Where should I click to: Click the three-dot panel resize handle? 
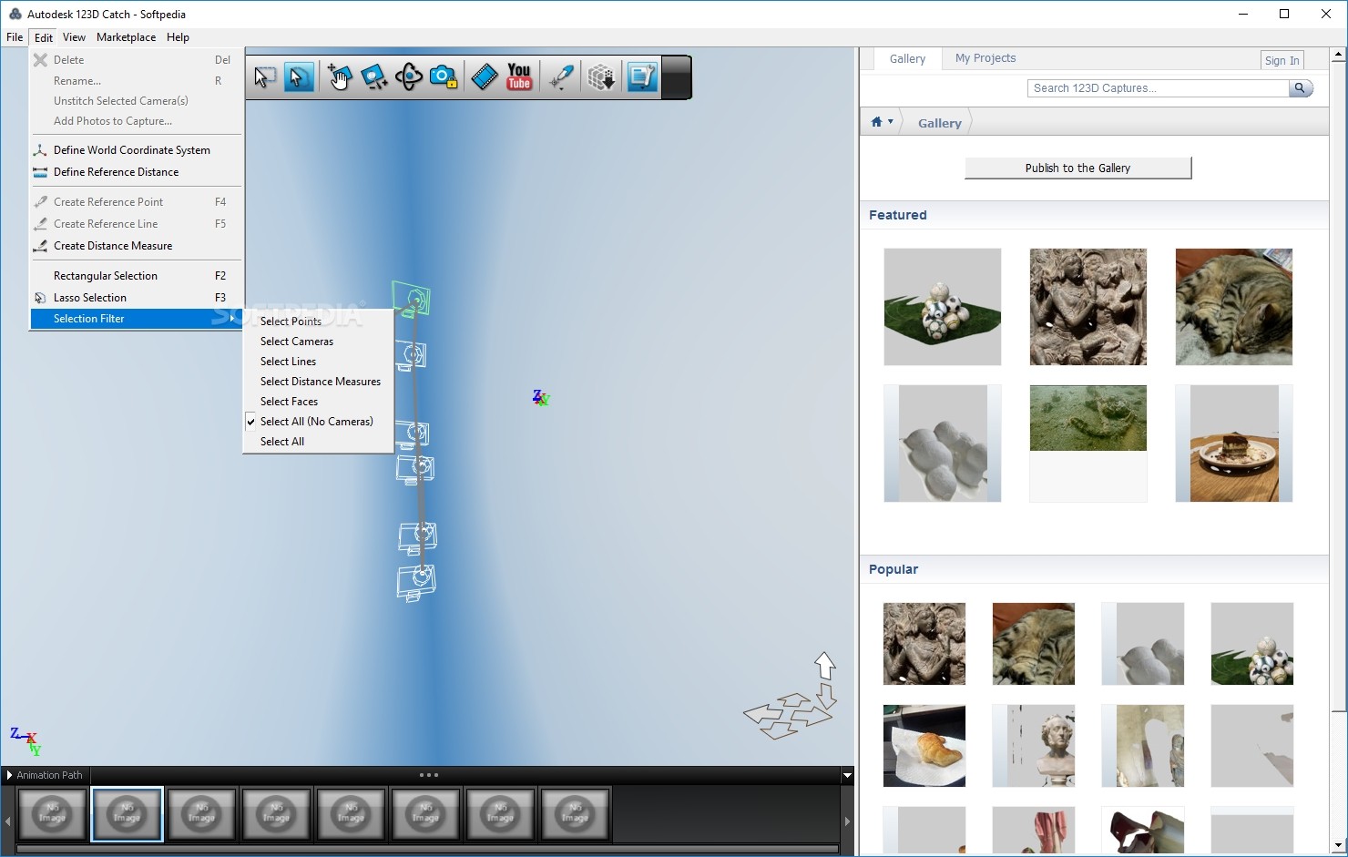[428, 775]
